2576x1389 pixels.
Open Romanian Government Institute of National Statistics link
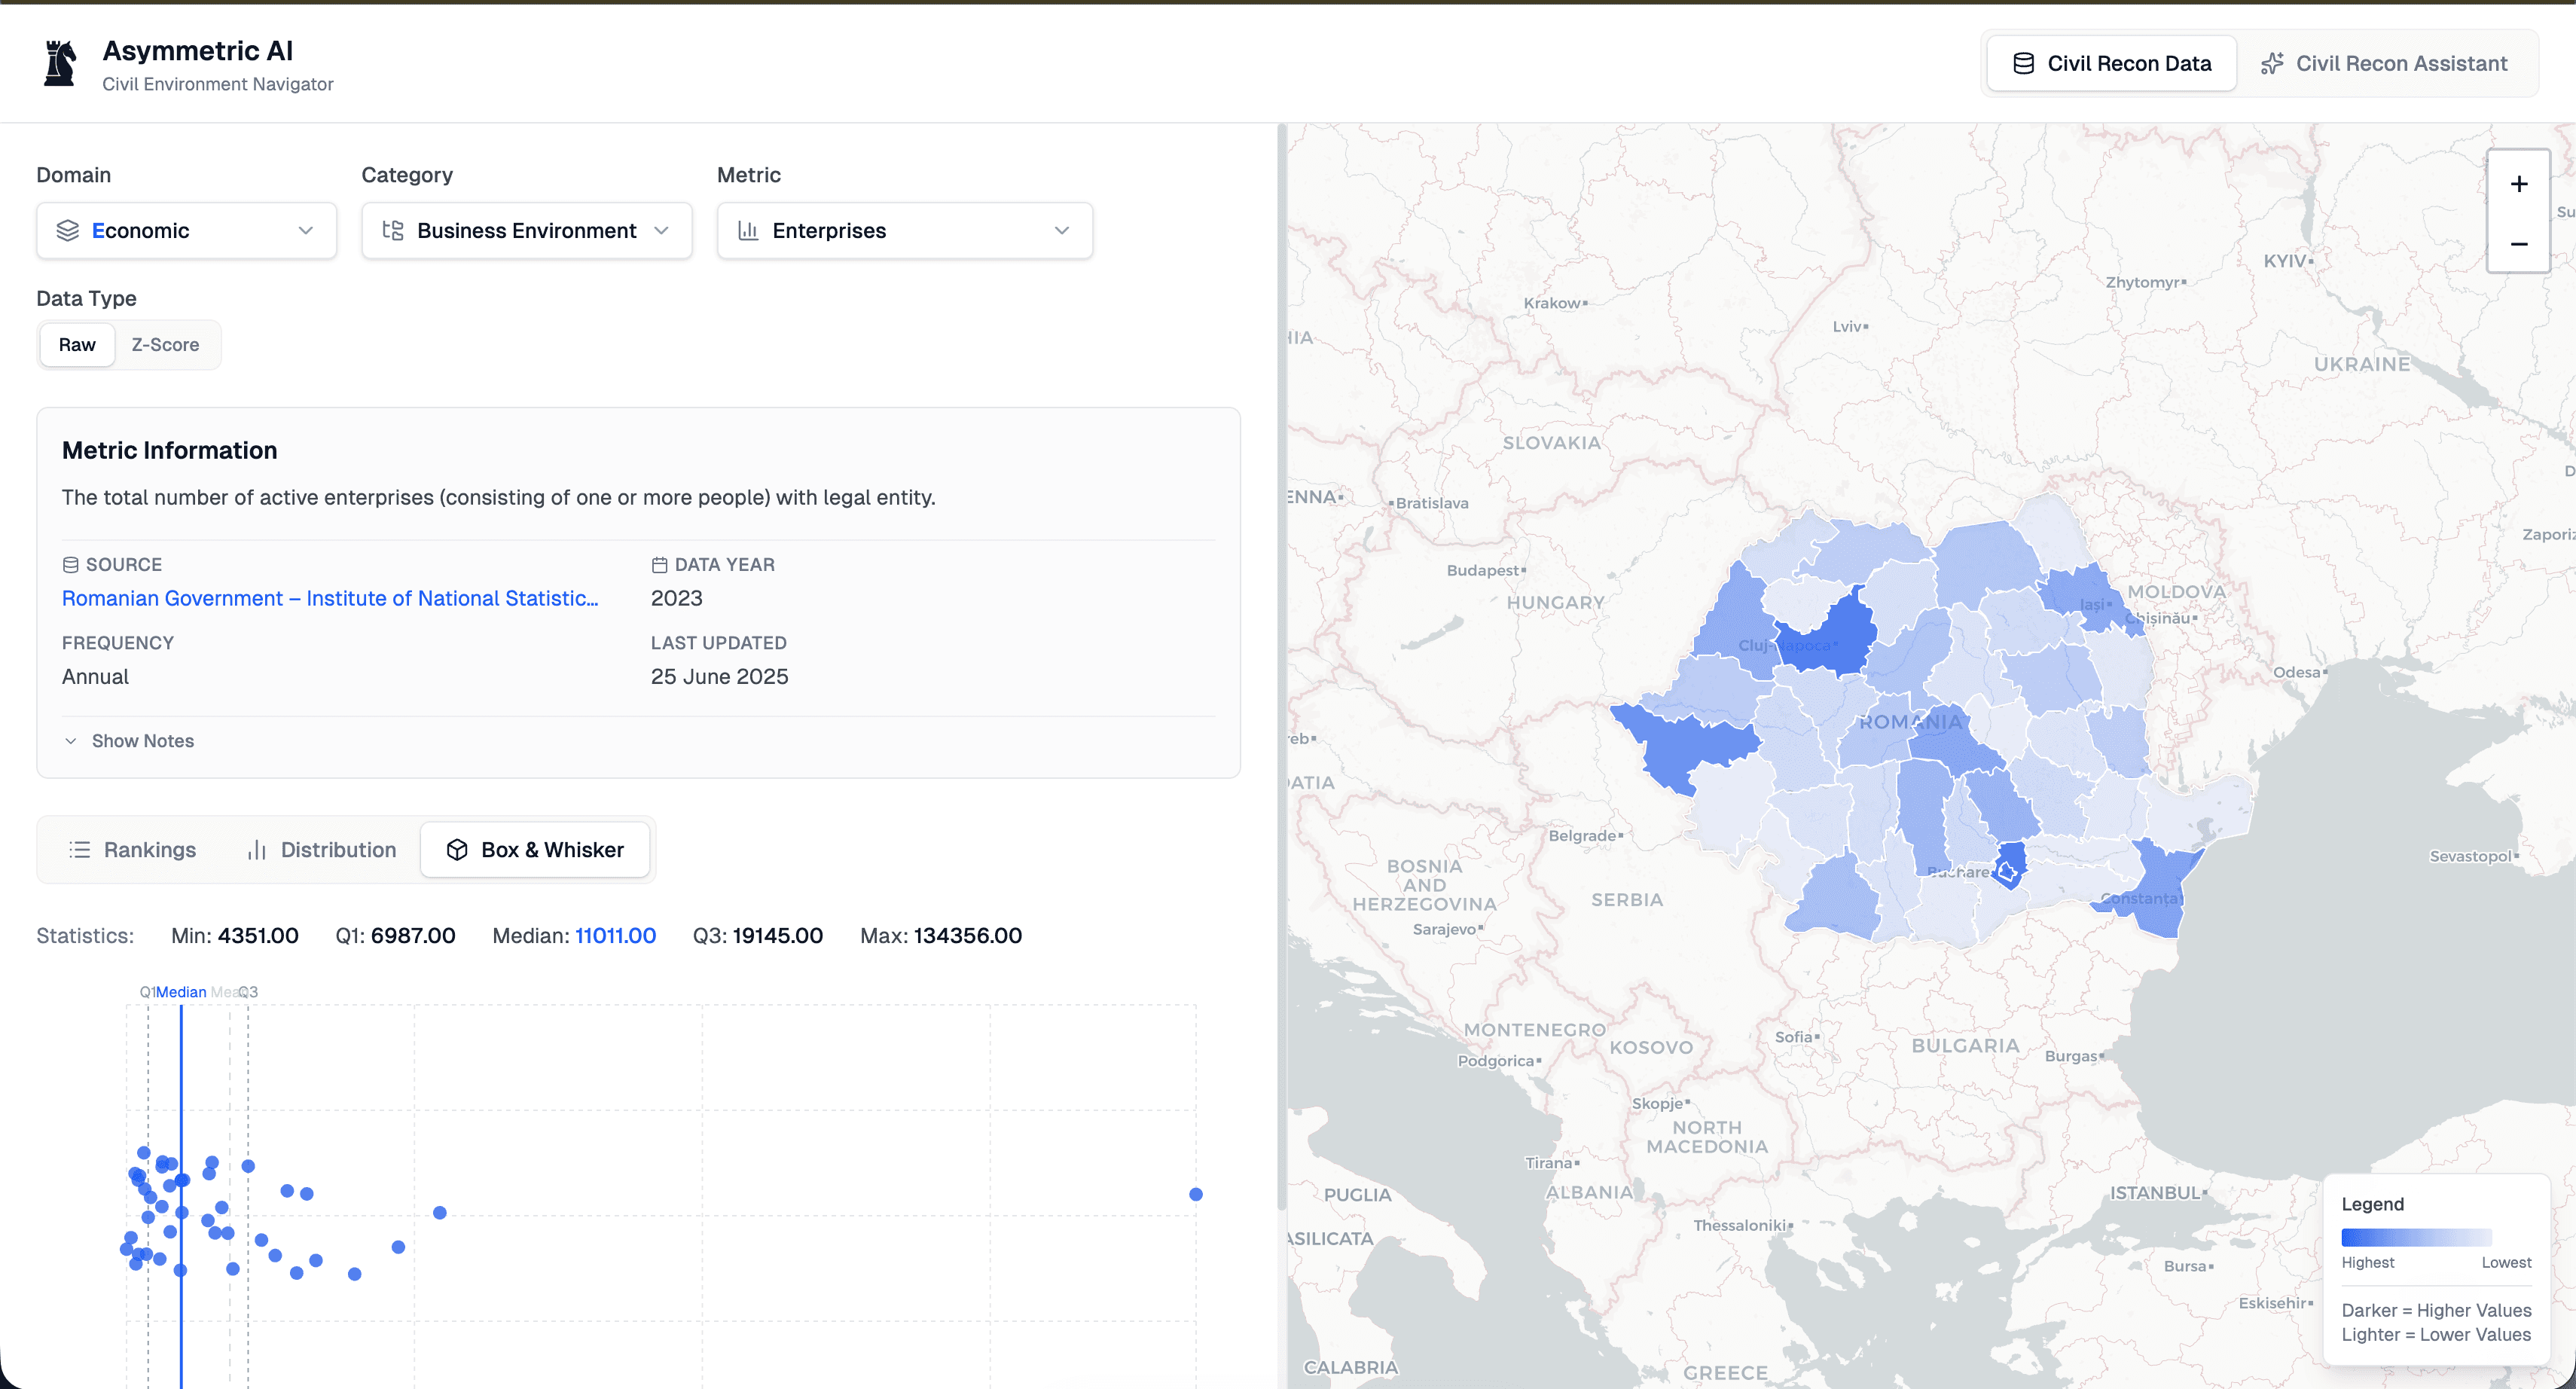330,598
